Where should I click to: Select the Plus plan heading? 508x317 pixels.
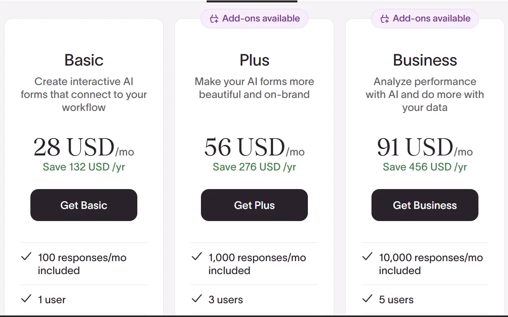254,60
